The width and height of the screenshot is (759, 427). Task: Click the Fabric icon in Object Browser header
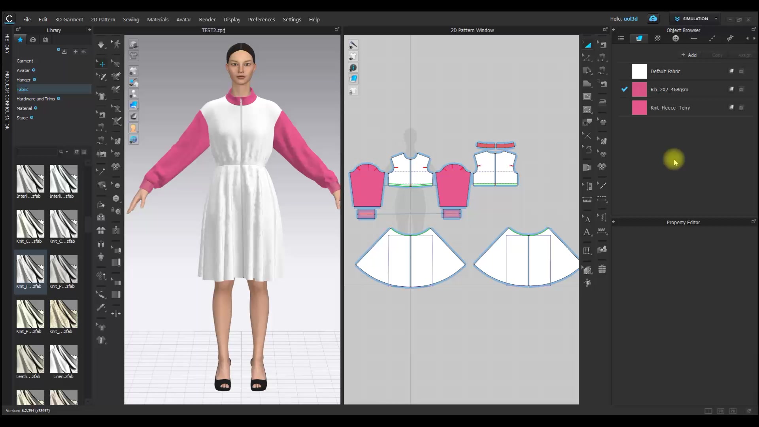click(639, 38)
